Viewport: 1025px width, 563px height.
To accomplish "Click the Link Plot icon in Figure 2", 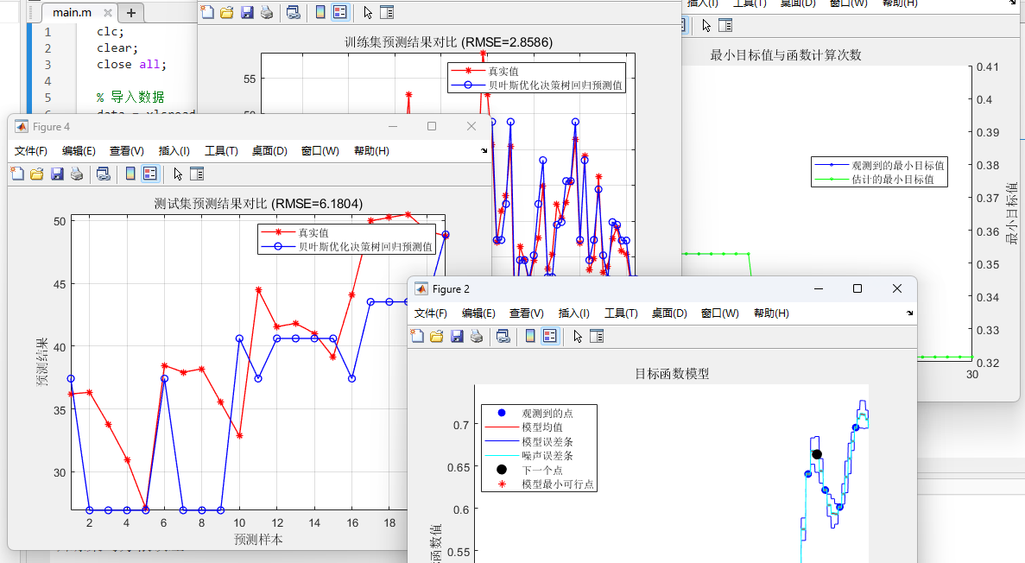I will [504, 337].
